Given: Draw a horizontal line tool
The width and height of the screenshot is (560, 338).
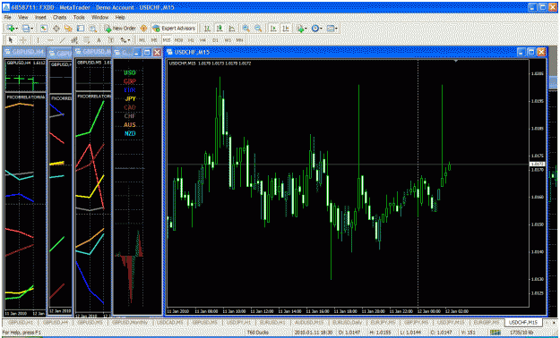Looking at the screenshot, I should [x=50, y=40].
